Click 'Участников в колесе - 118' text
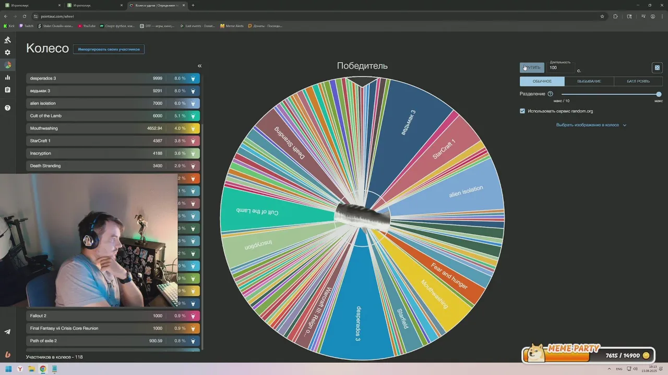Screen dimensions: 668x375 (54, 357)
